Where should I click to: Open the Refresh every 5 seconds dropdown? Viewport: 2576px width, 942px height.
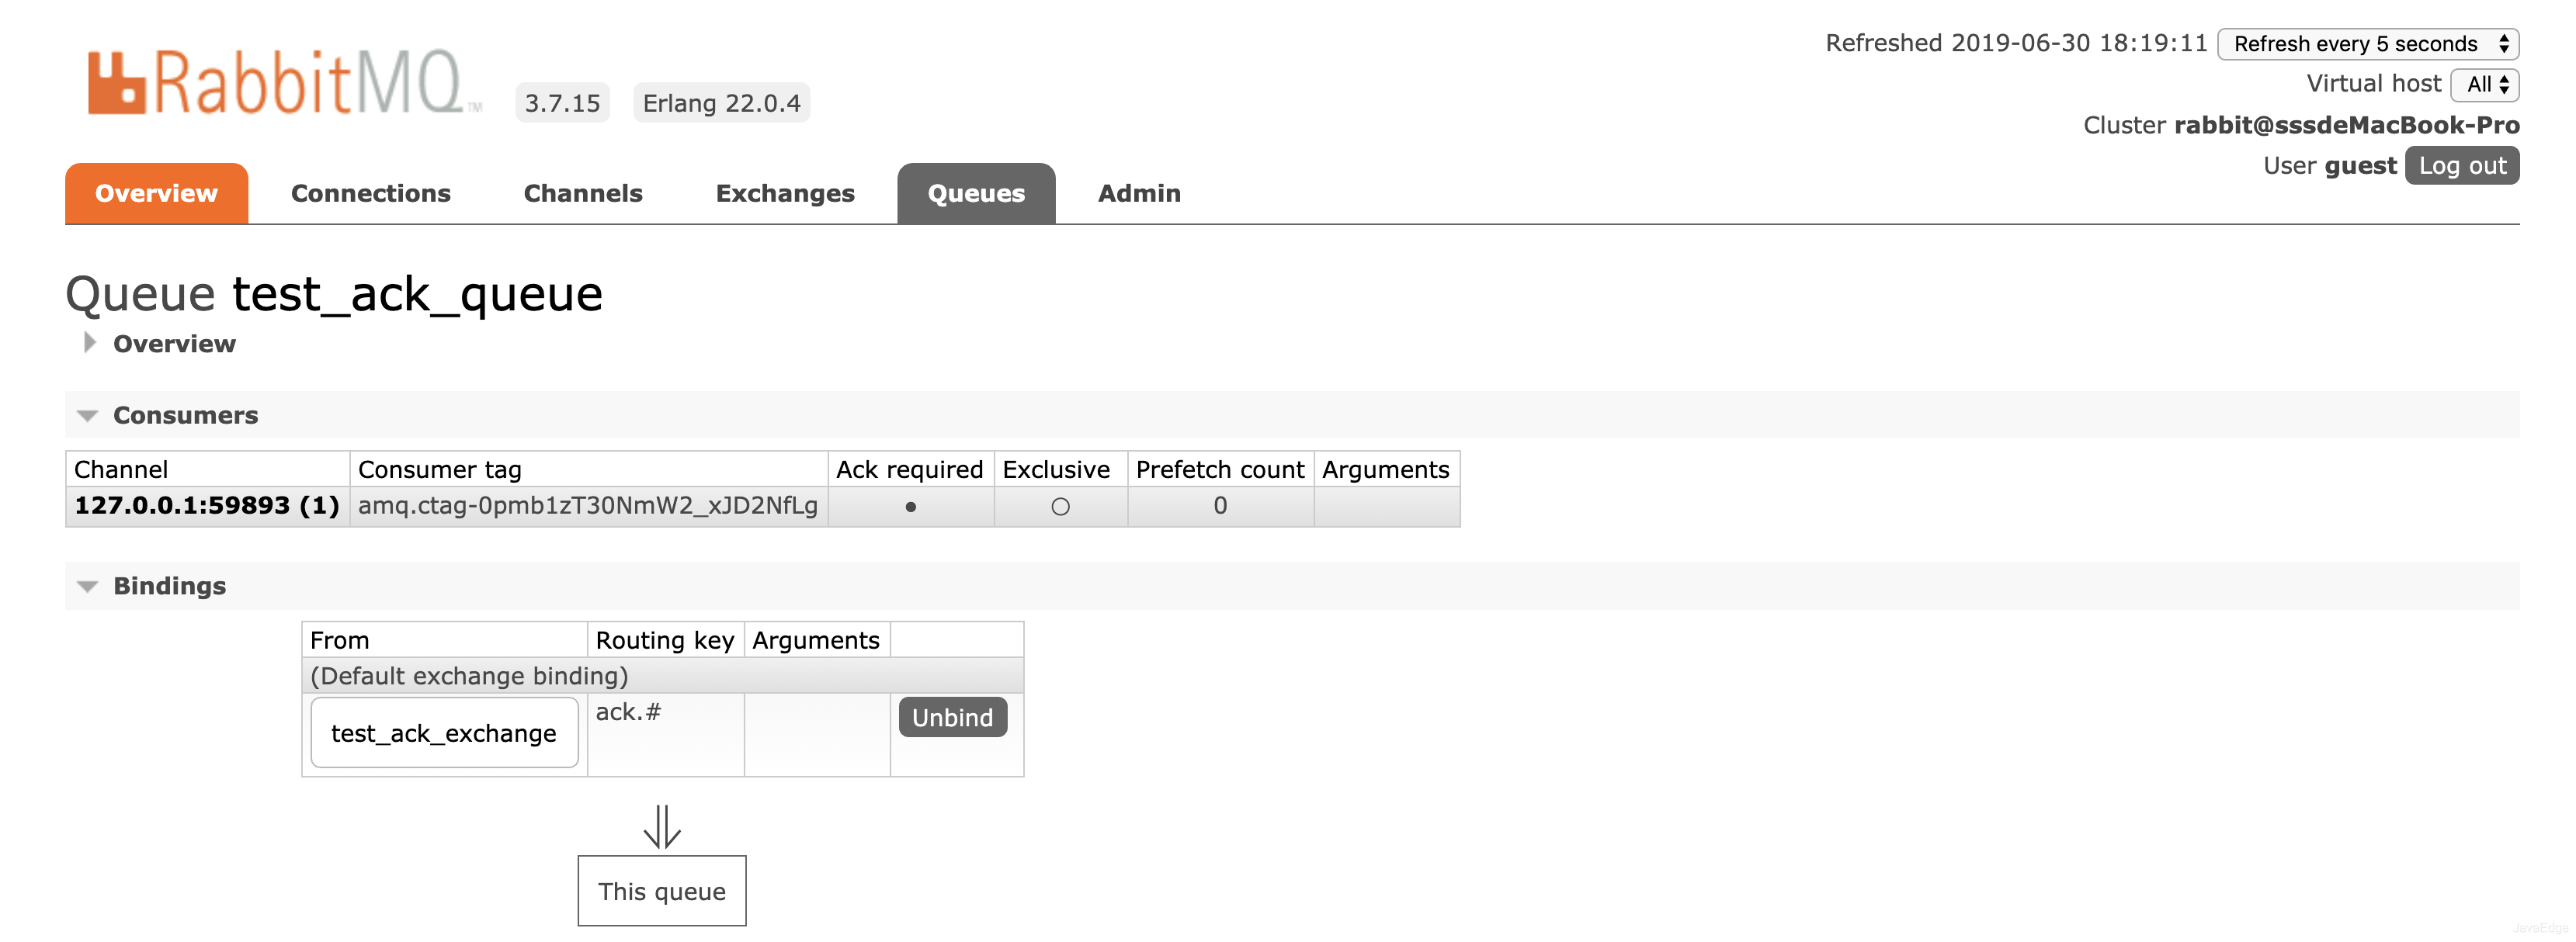pyautogui.click(x=2366, y=44)
